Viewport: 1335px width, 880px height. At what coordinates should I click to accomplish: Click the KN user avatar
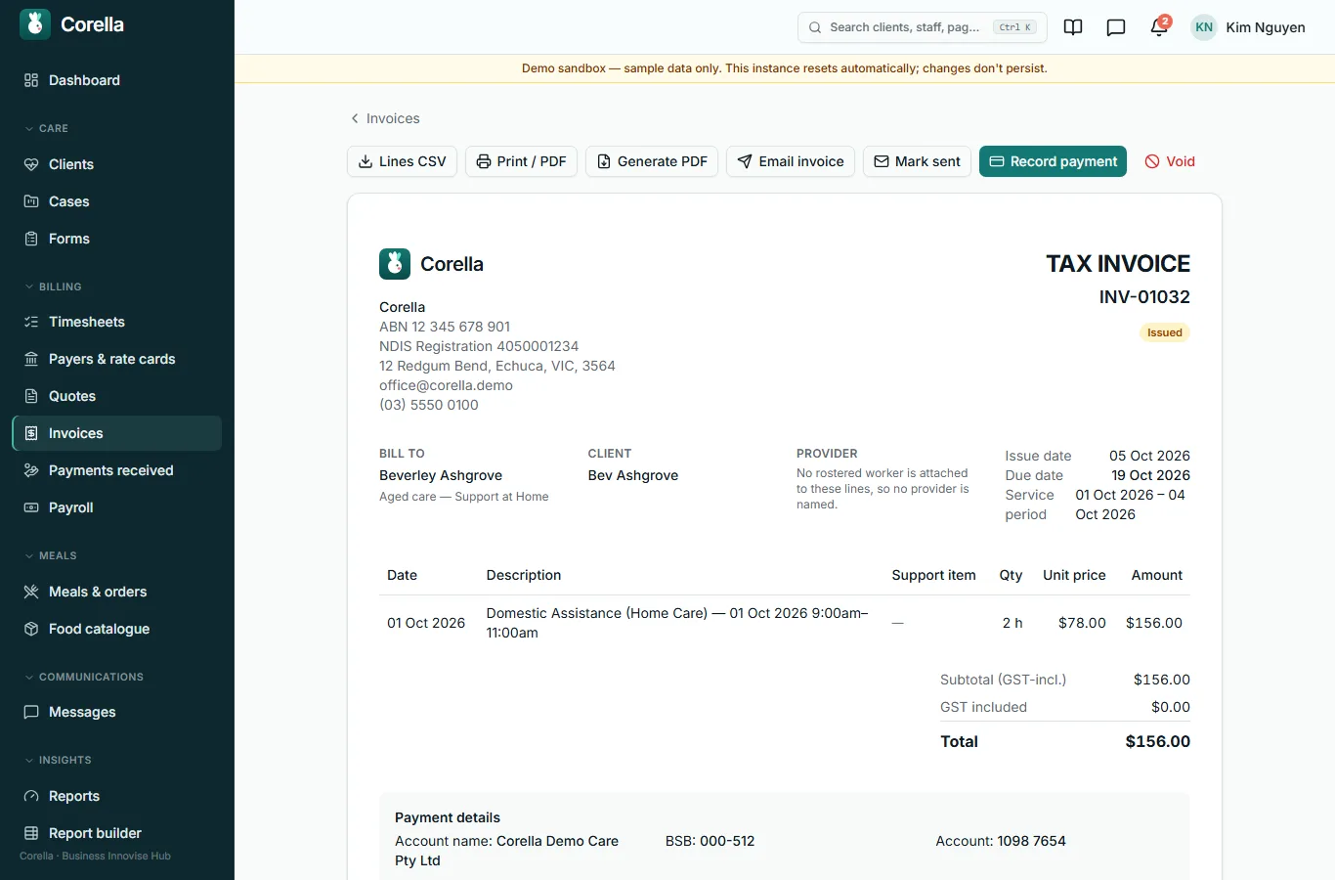(1204, 27)
